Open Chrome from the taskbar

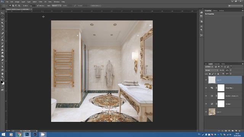[19, 134]
